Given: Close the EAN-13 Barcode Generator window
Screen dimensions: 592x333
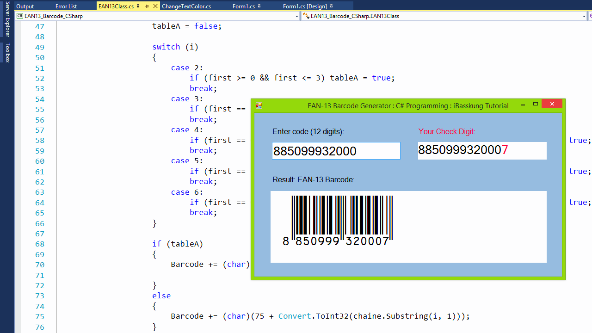Looking at the screenshot, I should tap(552, 104).
